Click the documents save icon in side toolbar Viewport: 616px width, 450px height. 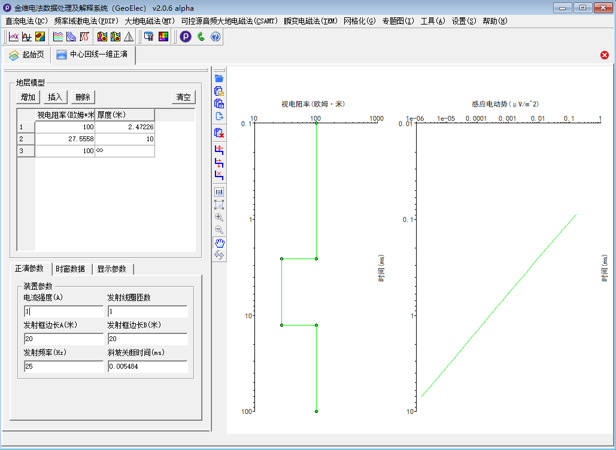pos(219,104)
